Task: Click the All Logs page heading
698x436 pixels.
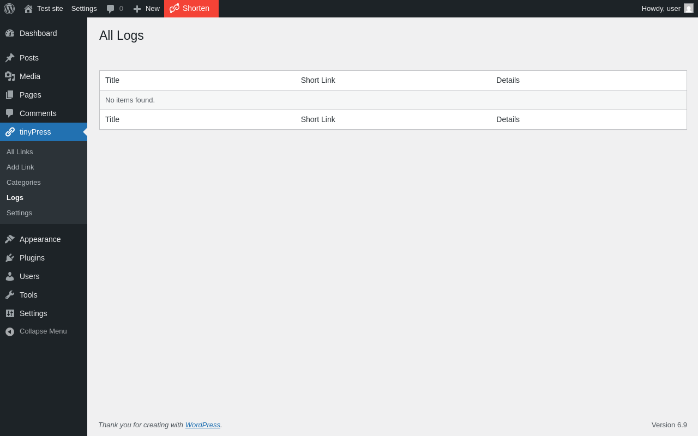Action: (122, 35)
